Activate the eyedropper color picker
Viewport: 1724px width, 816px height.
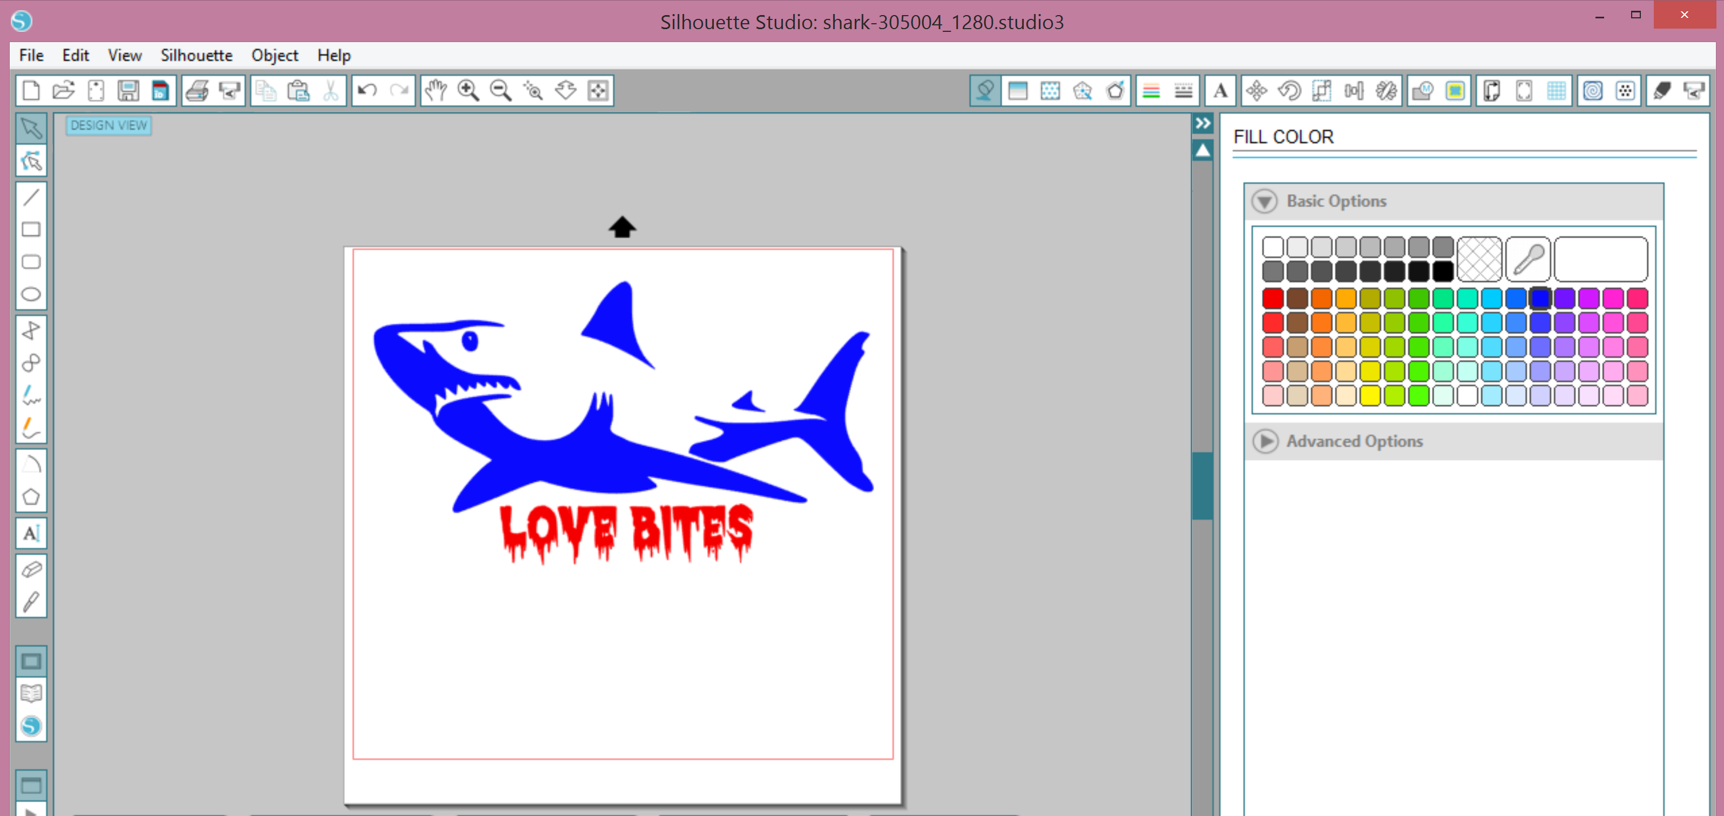point(1528,259)
